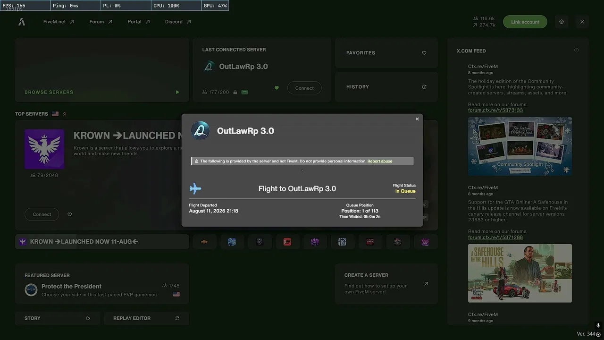Image resolution: width=604 pixels, height=340 pixels.
Task: Select the dark red server icon in the row
Action: coord(370,242)
